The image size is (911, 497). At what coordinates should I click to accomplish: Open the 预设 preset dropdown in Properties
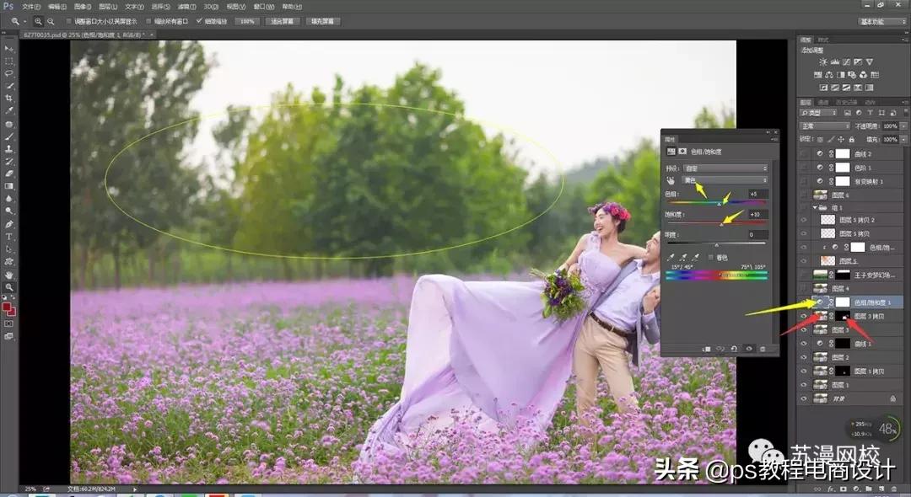pos(725,168)
